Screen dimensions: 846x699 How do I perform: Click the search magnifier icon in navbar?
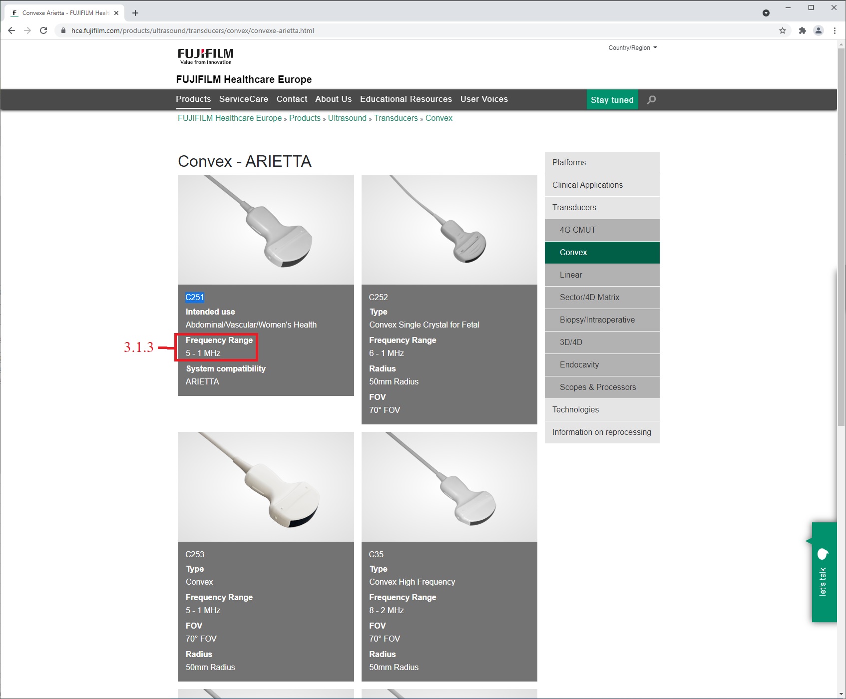(x=651, y=100)
